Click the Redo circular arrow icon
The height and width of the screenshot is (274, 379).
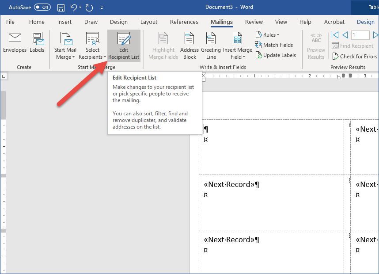coord(89,8)
